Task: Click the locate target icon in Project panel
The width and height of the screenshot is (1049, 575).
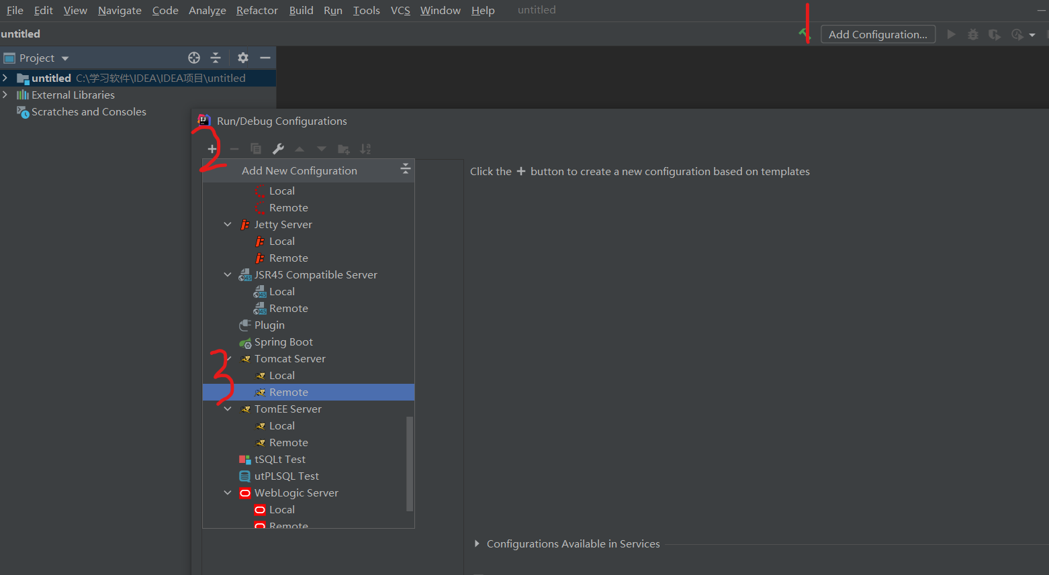Action: click(194, 58)
